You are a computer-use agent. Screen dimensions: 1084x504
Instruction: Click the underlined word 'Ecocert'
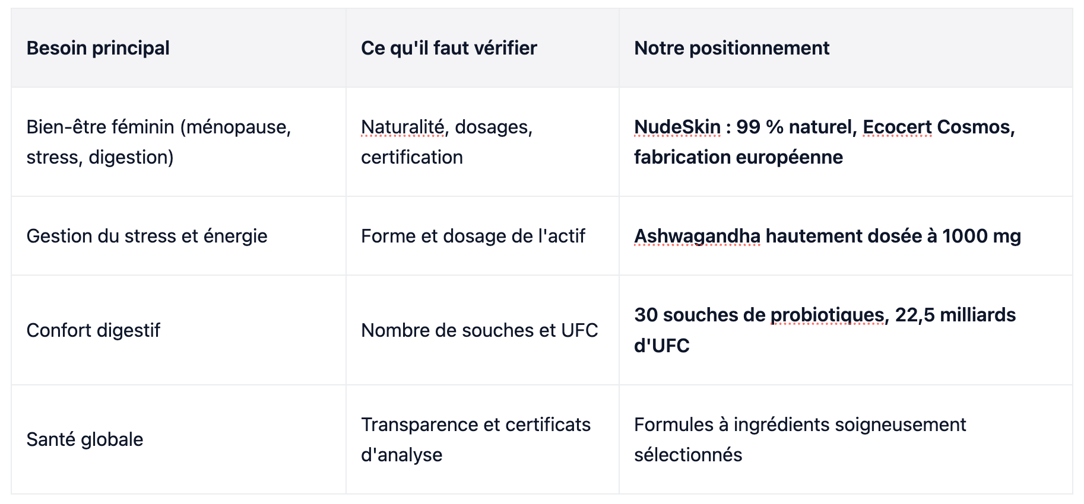point(897,127)
